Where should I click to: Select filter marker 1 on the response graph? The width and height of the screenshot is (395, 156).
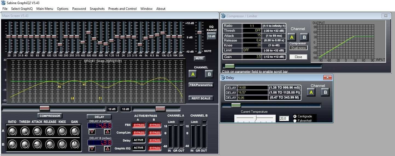pyautogui.click(x=73, y=98)
